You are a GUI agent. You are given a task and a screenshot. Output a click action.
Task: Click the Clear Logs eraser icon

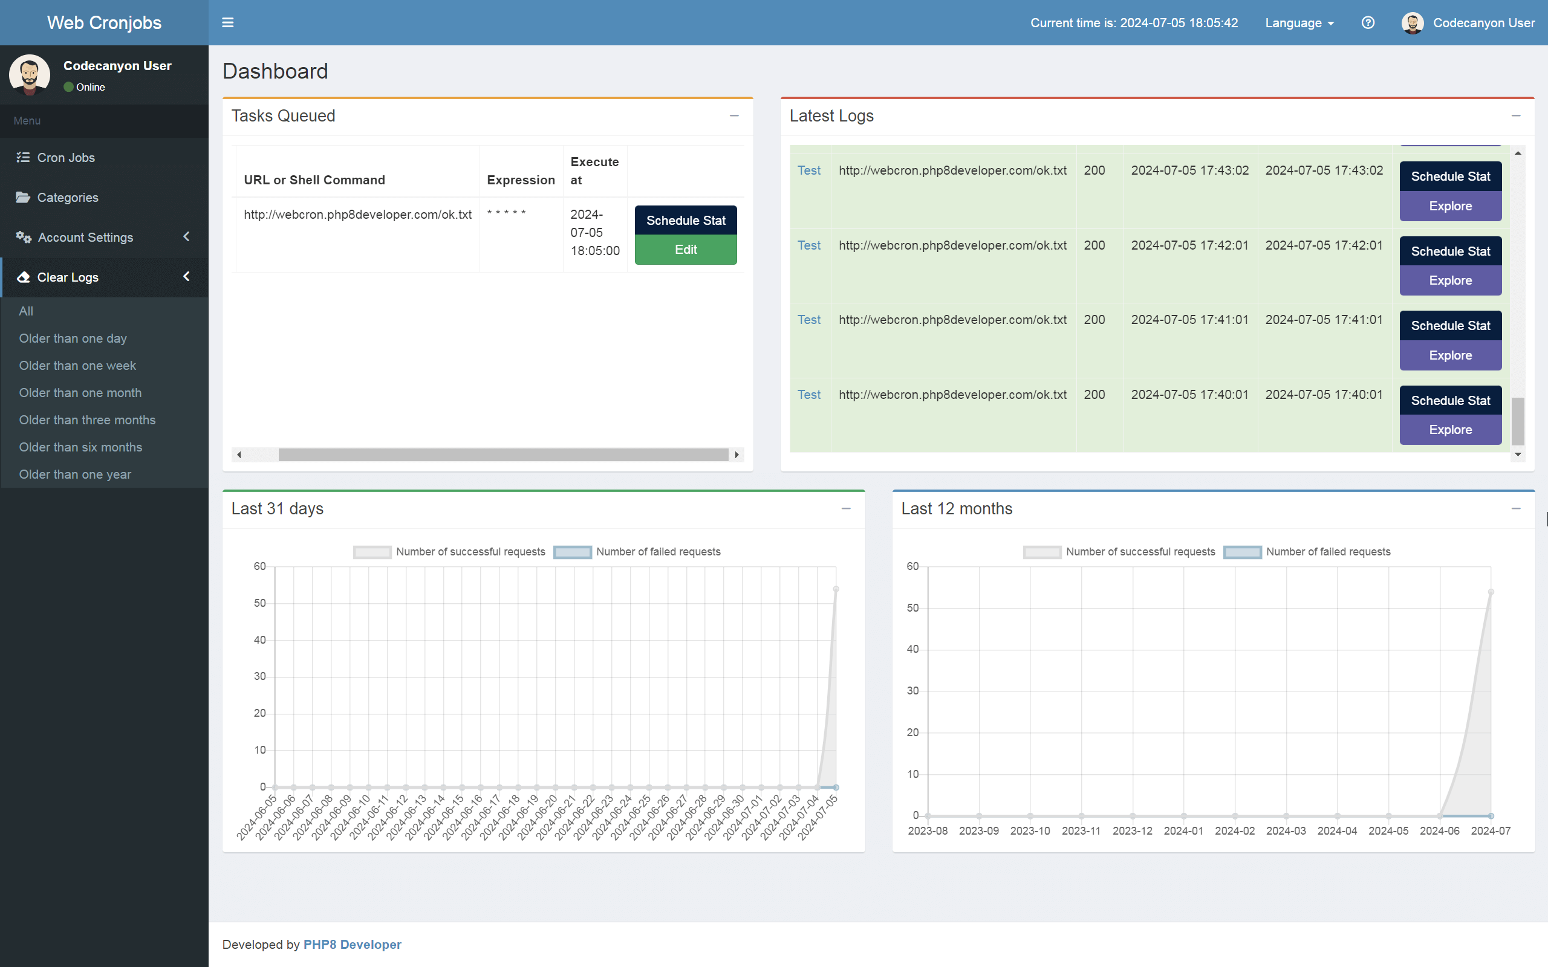click(23, 277)
